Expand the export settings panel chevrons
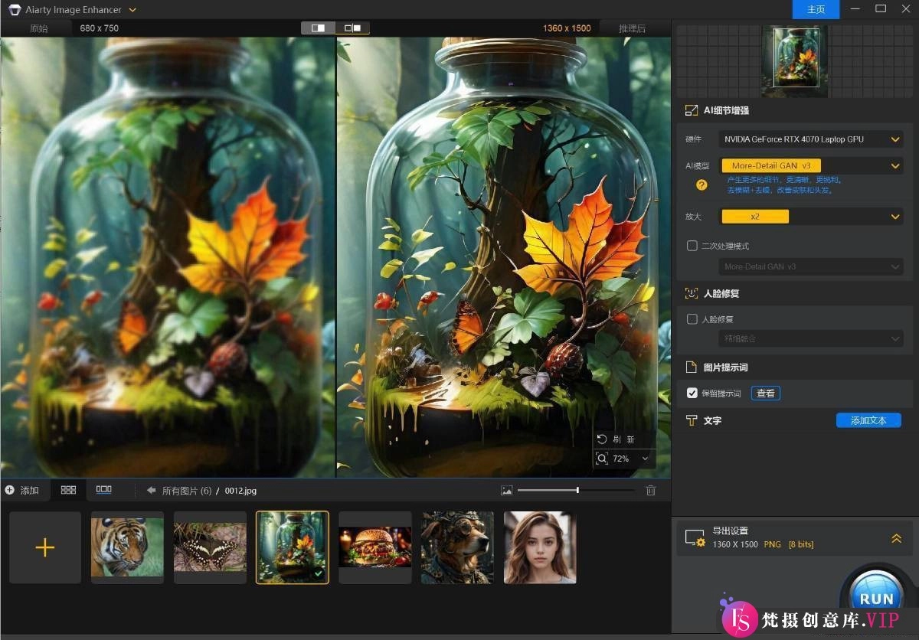Image resolution: width=919 pixels, height=640 pixels. tap(896, 538)
